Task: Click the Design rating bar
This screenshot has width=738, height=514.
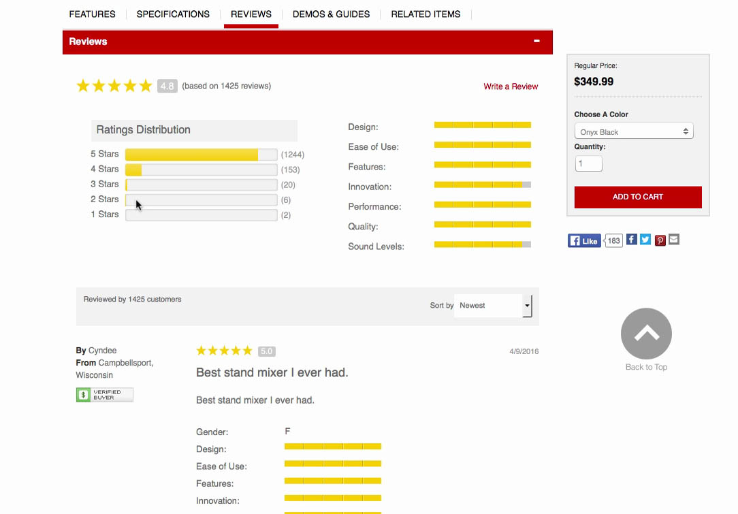Action: point(482,125)
